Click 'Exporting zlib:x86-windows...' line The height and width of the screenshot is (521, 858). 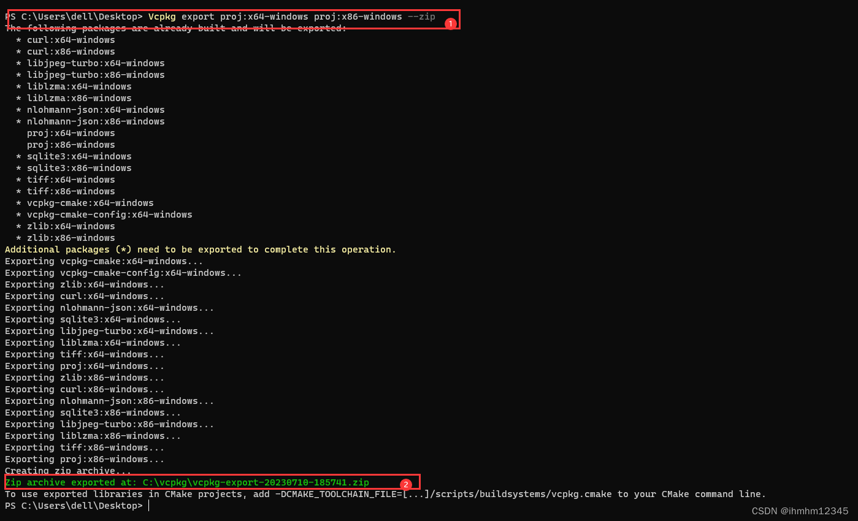[85, 378]
